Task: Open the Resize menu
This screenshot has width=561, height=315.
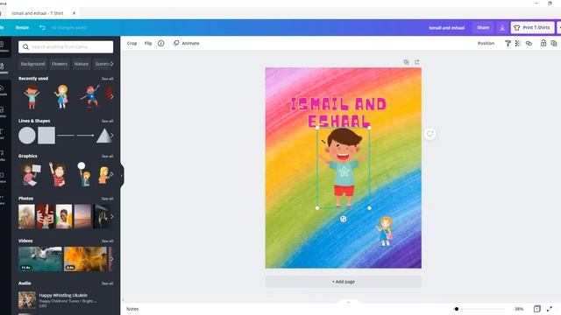Action: [x=22, y=27]
